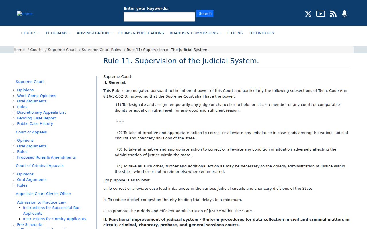Open Court of Appeals sidebar link
Image resolution: width=367 pixels, height=229 pixels.
tap(31, 132)
